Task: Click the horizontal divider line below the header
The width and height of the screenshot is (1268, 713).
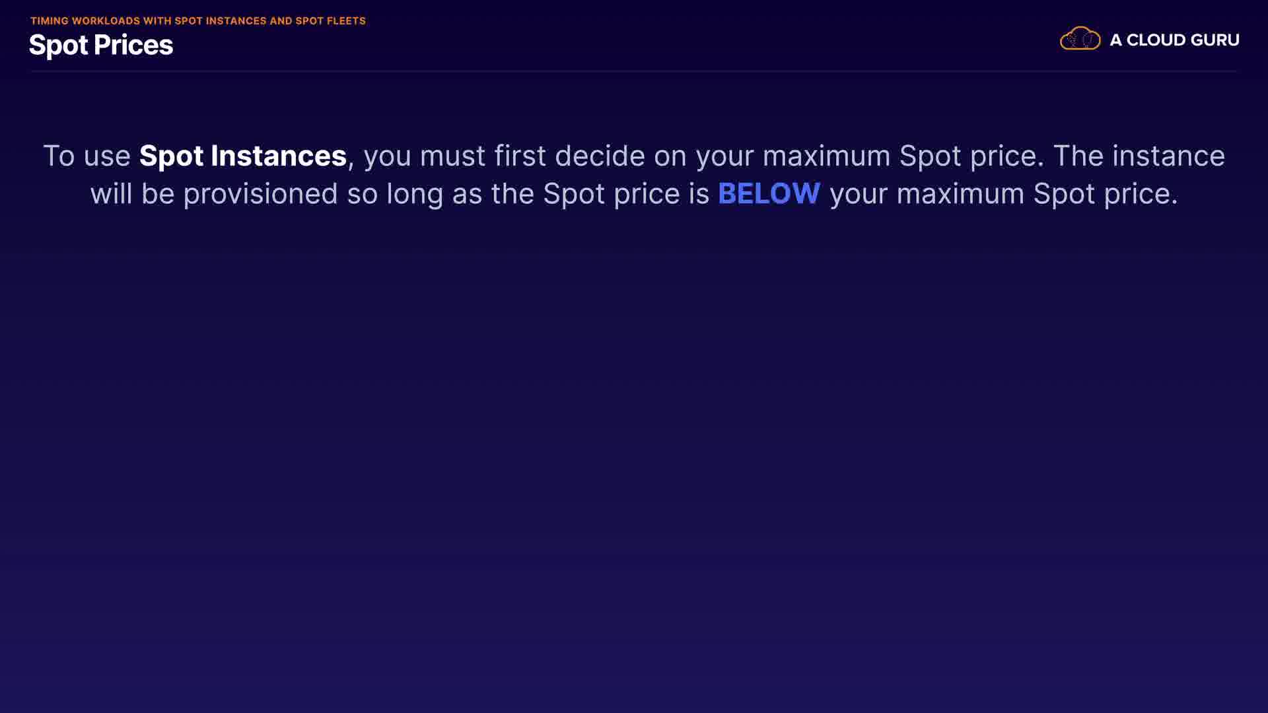Action: [634, 71]
